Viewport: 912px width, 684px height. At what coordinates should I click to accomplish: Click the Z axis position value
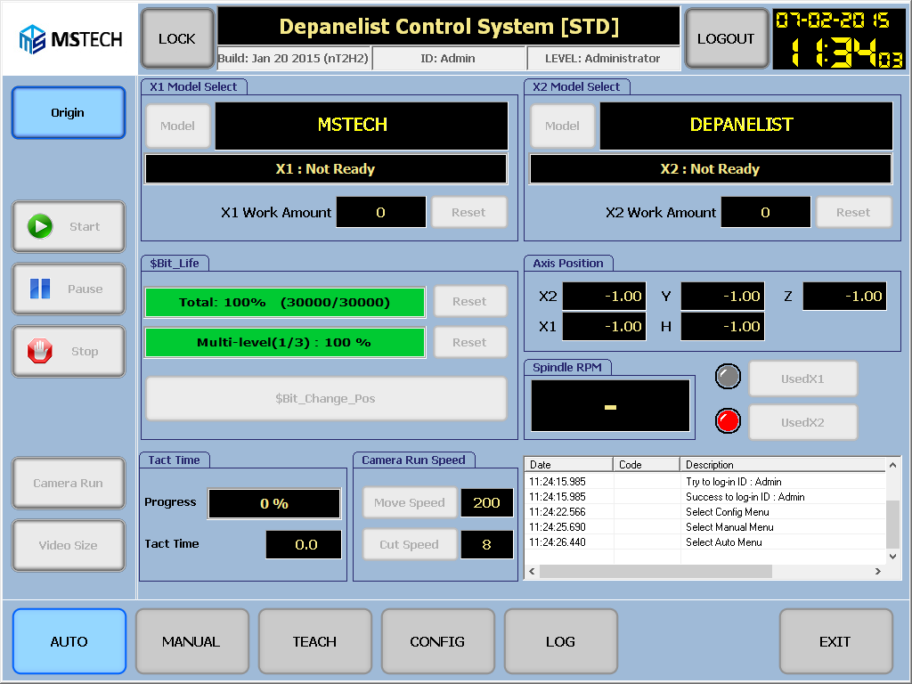(x=844, y=296)
